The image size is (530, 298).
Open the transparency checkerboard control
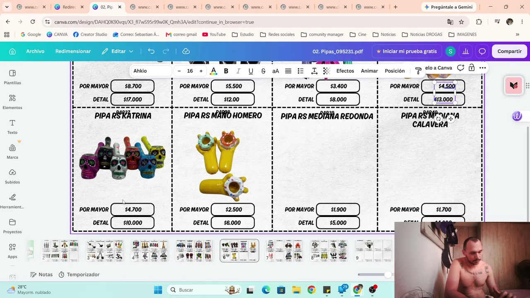[326, 71]
